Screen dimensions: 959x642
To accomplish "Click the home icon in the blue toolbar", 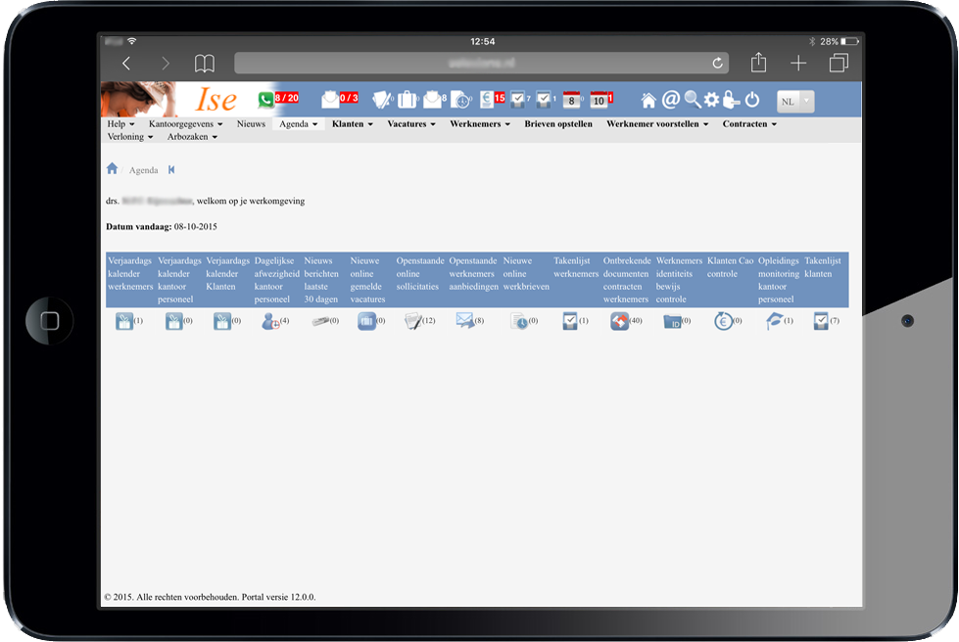I will 648,100.
